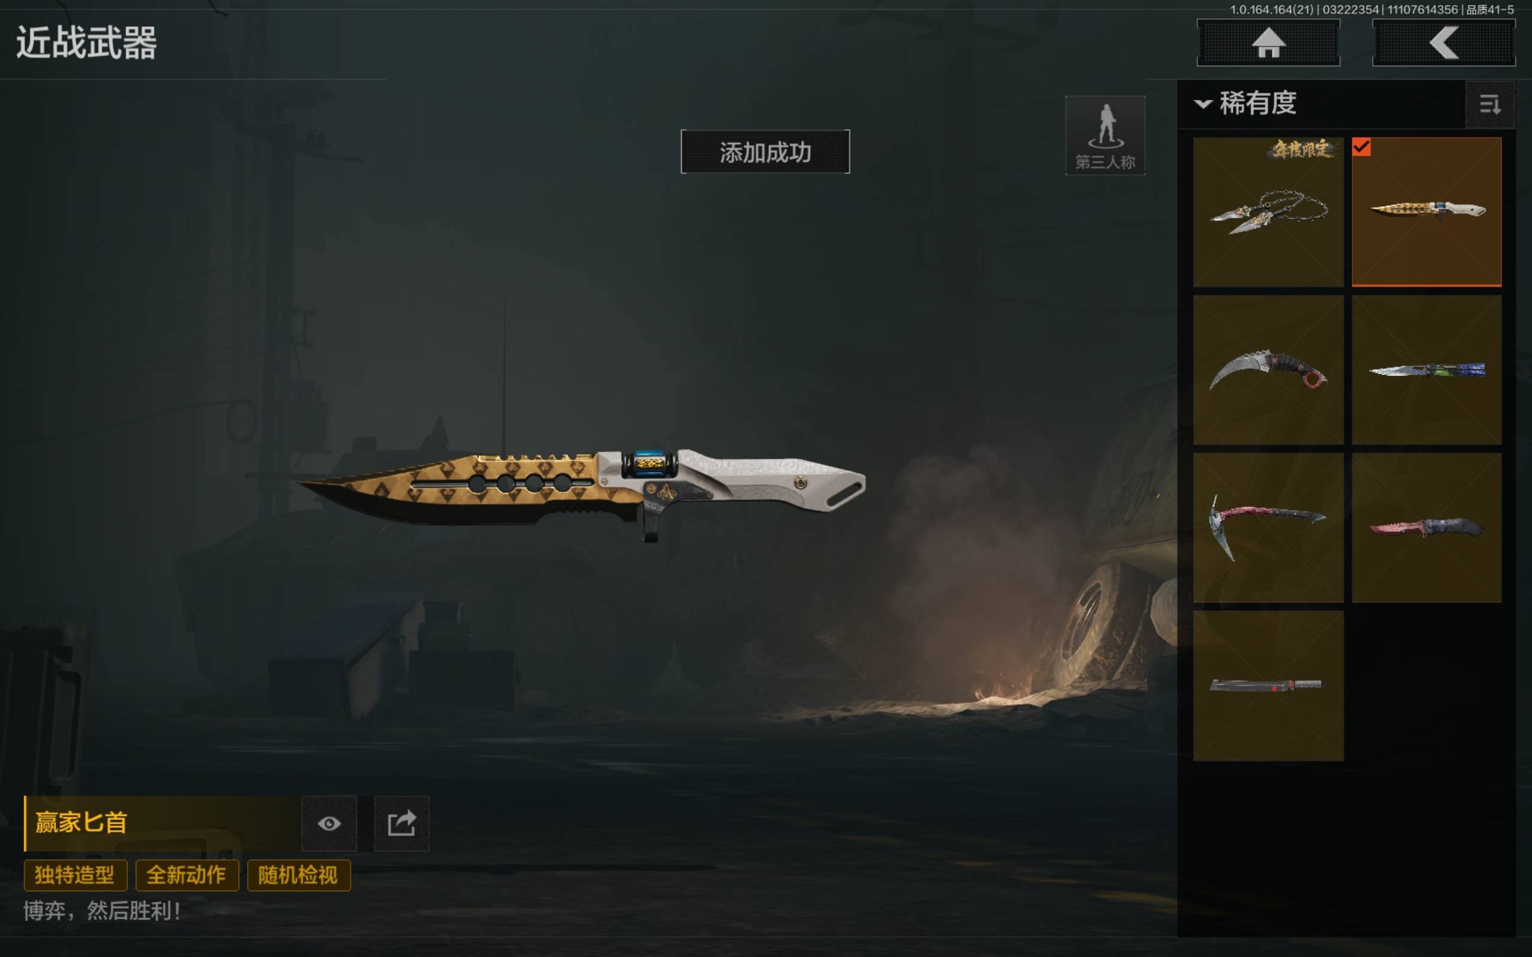Click the 随机检视 tag
1532x957 pixels.
298,875
